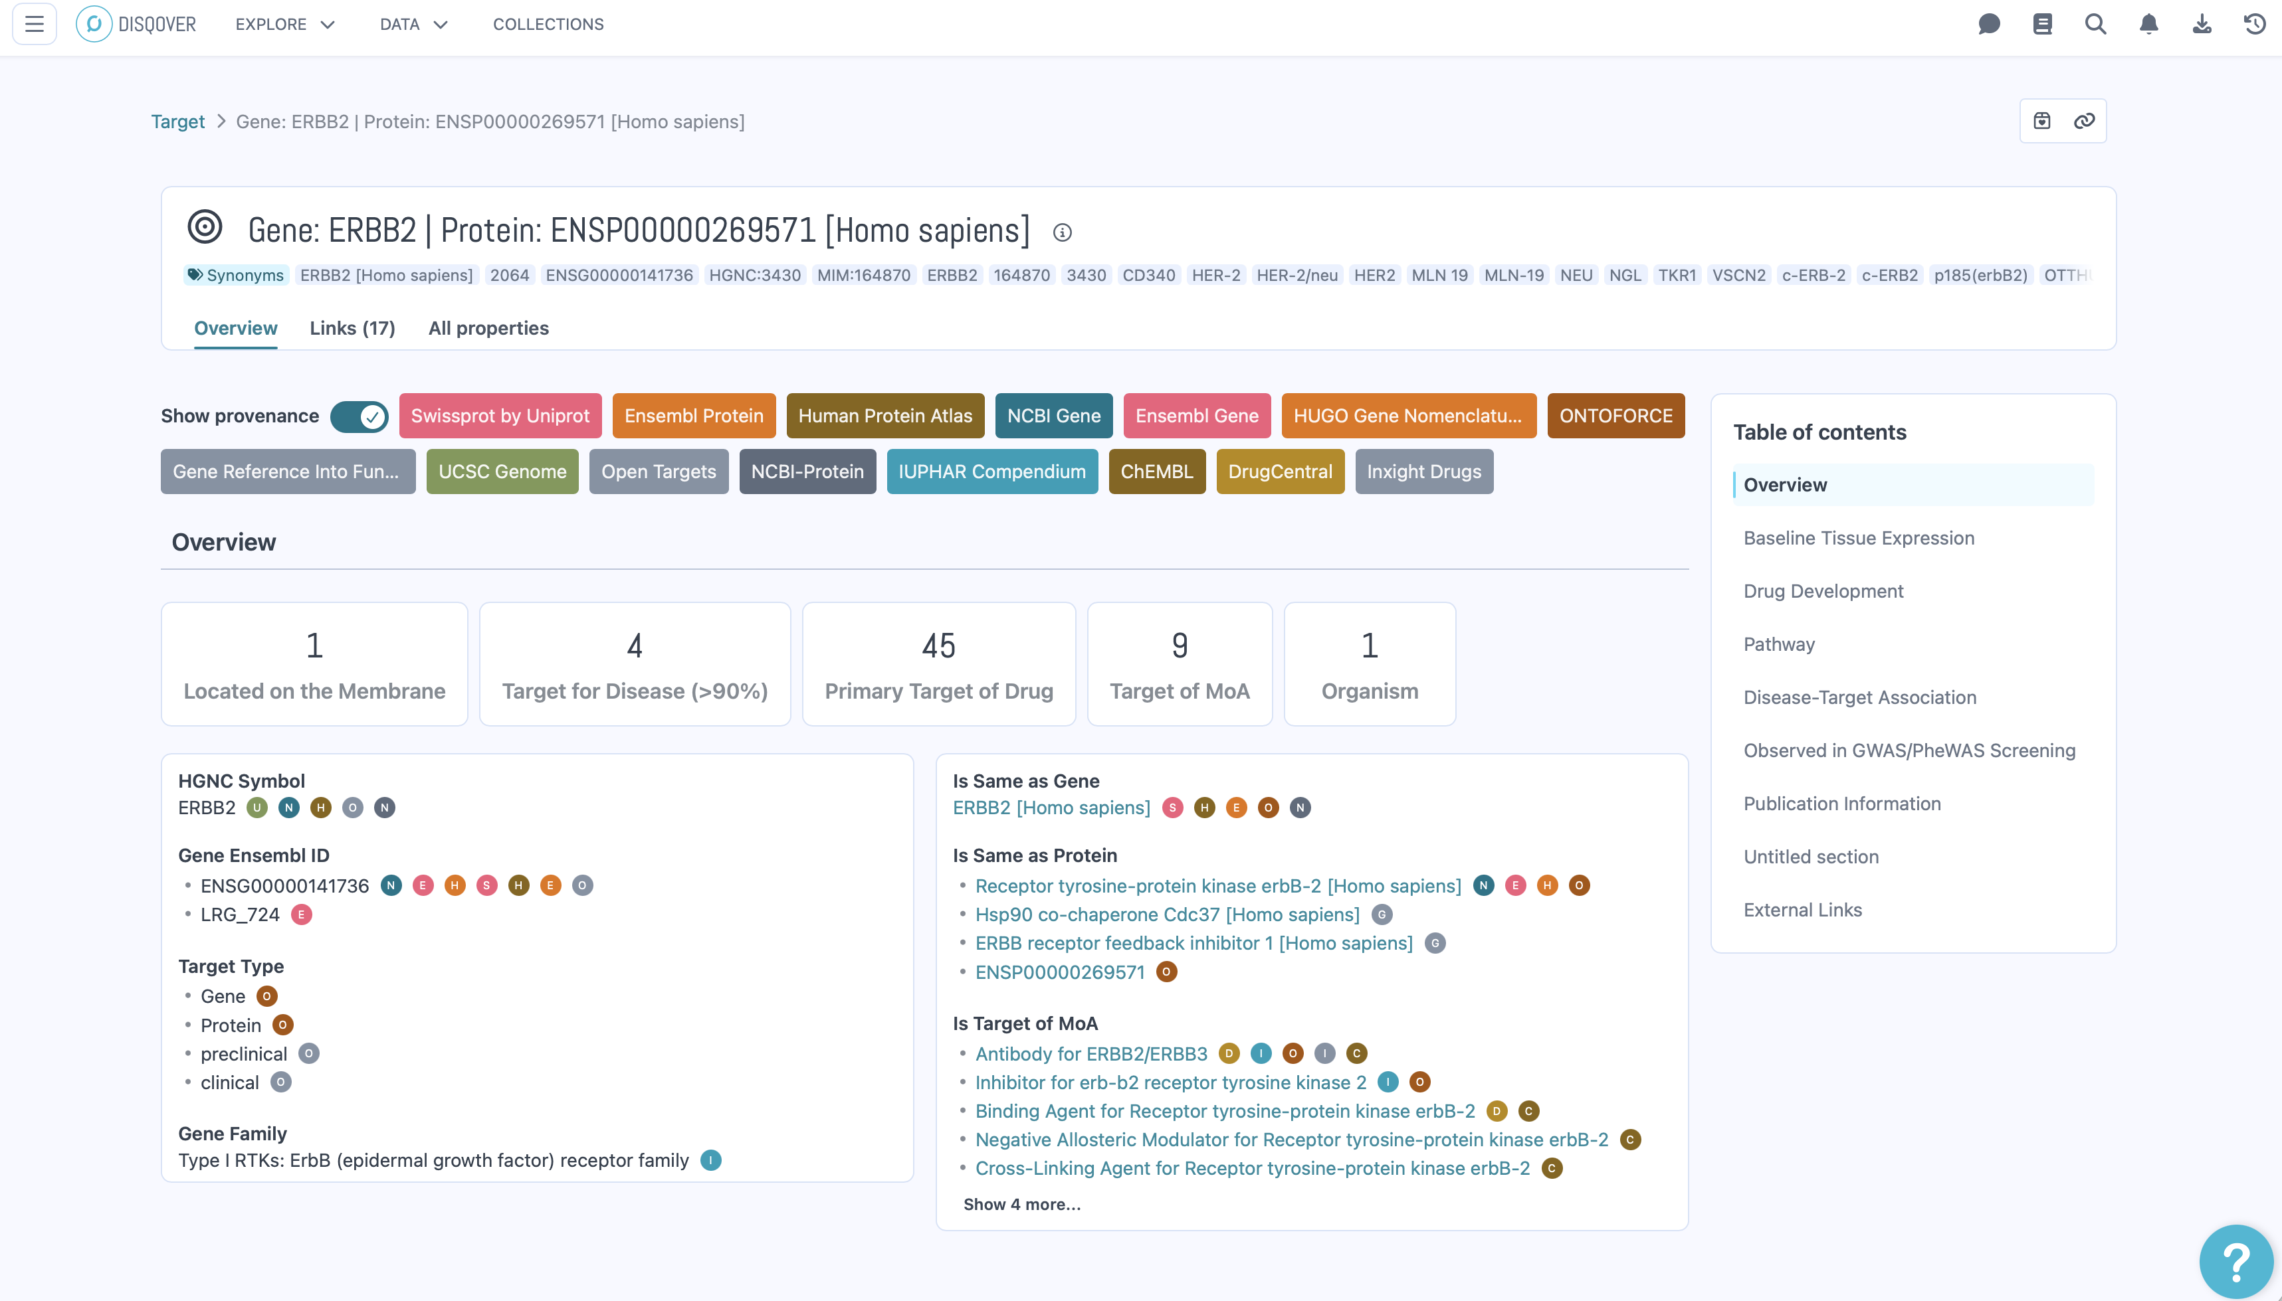Open the documentation book icon
This screenshot has width=2282, height=1301.
tap(2043, 24)
